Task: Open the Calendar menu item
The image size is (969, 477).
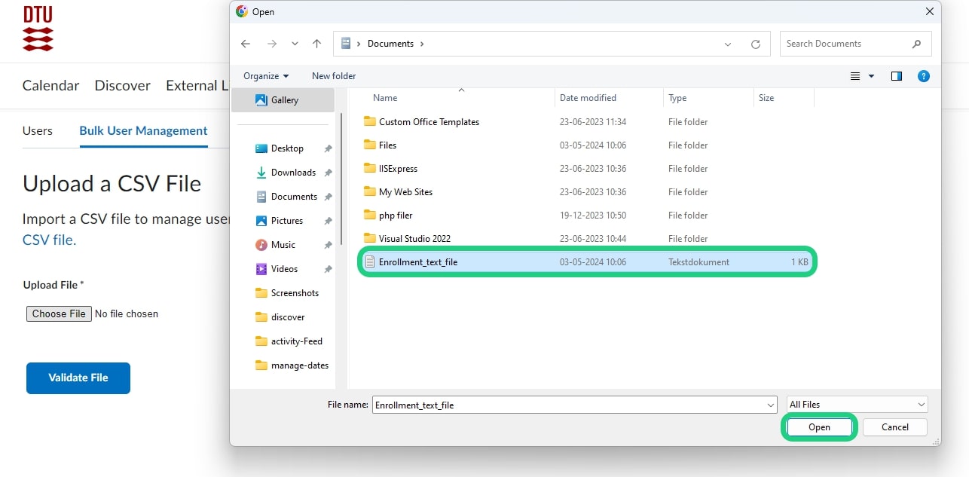Action: tap(50, 85)
